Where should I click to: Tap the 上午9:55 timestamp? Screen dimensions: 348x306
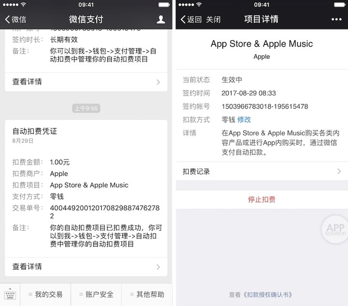86,108
